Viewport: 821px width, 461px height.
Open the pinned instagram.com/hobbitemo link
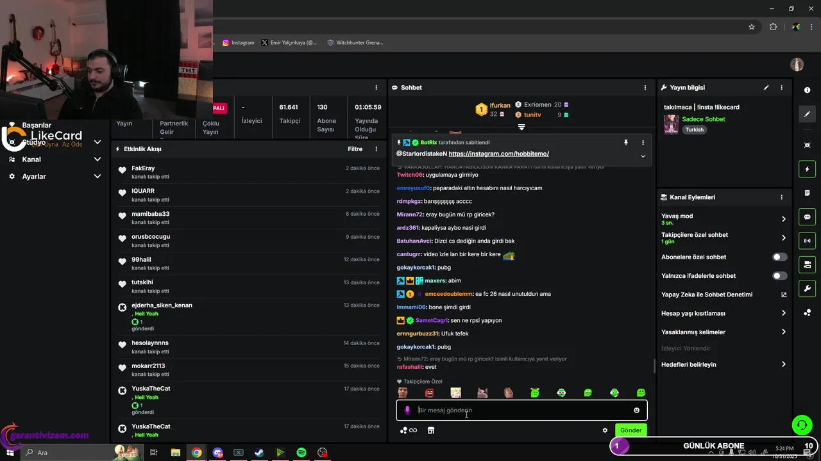click(499, 154)
